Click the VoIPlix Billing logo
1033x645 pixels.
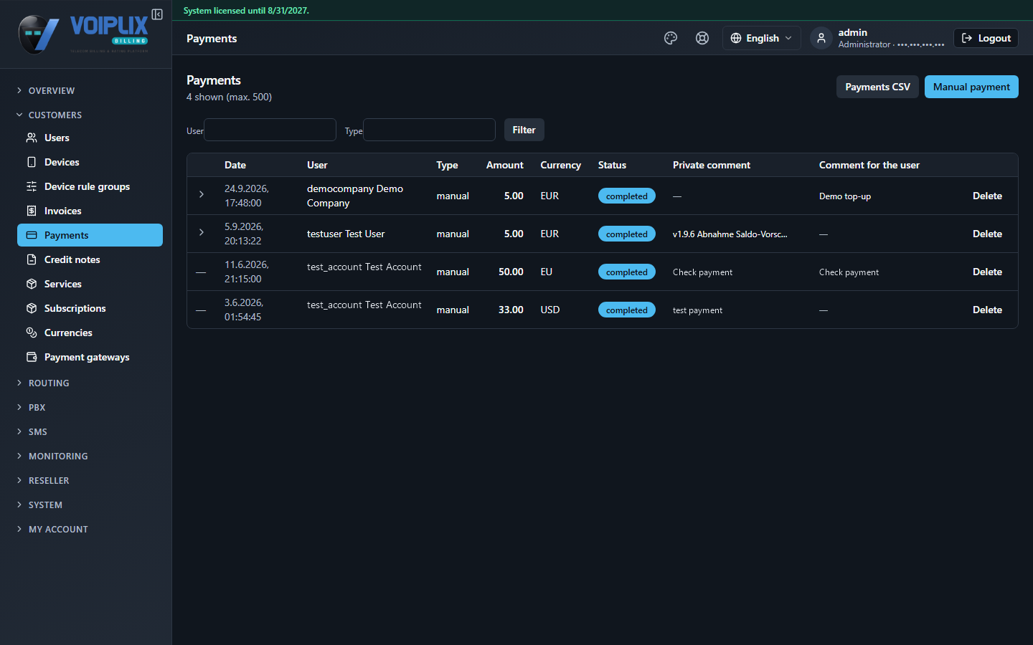[83, 34]
